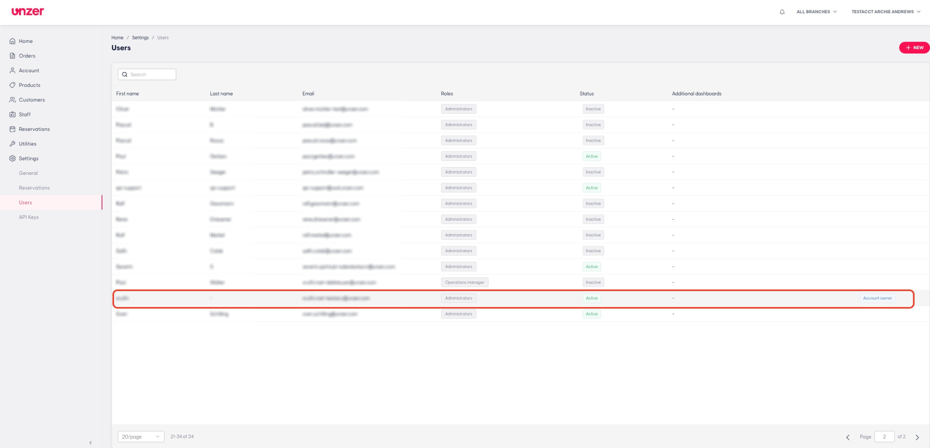Click the Orders document icon
Screen dimensions: 930x448
pyautogui.click(x=12, y=56)
